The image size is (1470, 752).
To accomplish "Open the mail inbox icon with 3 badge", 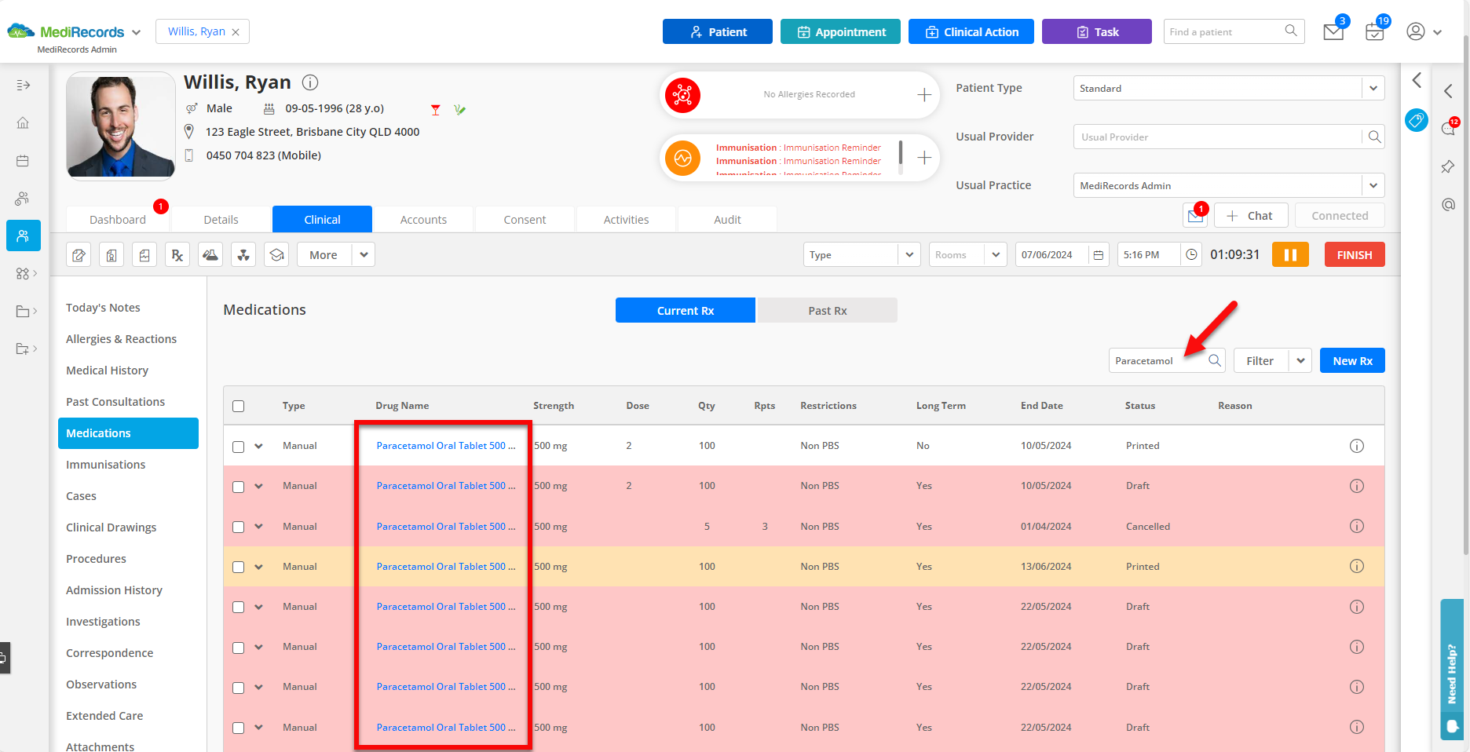I will click(x=1333, y=31).
